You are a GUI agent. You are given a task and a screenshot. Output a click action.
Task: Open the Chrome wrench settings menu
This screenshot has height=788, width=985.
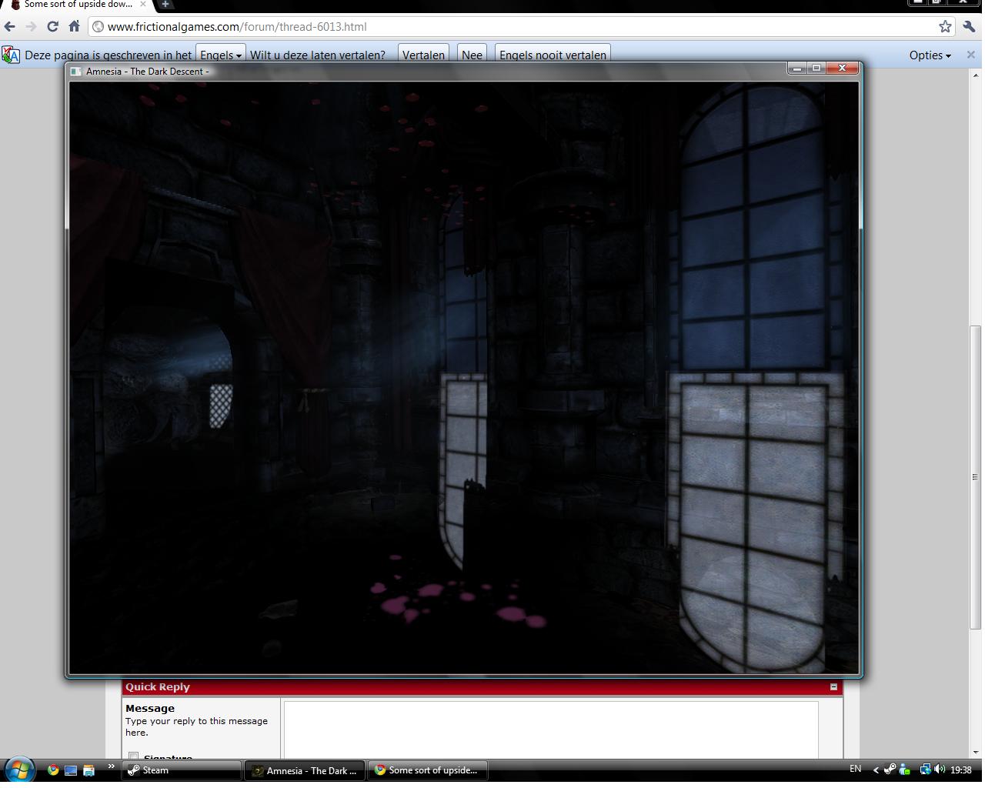click(970, 27)
